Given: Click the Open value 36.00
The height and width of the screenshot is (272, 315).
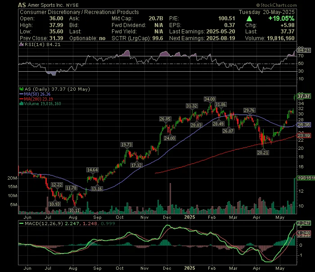Looking at the screenshot, I should click(x=56, y=18).
